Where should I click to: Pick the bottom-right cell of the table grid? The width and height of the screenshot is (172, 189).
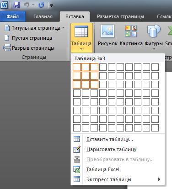[155, 128]
